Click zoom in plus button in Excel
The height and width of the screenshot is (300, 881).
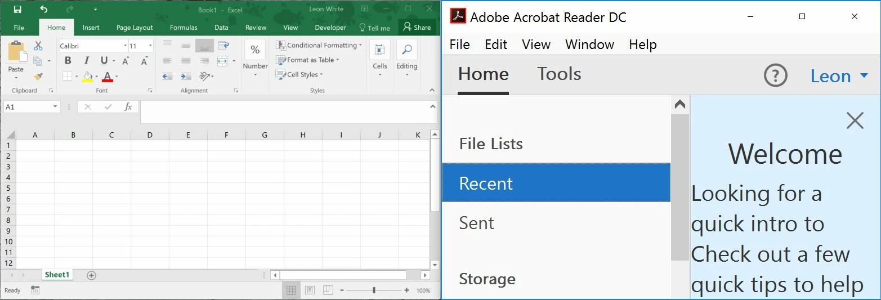(x=406, y=290)
